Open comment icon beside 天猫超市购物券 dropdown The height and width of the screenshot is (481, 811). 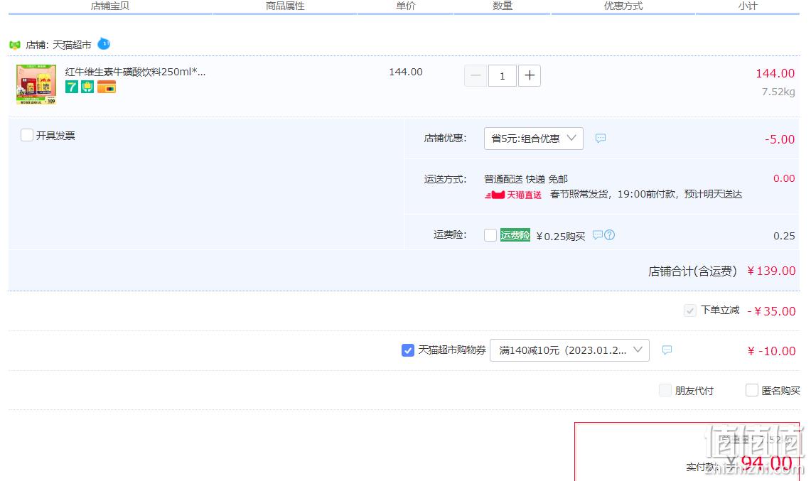(667, 350)
